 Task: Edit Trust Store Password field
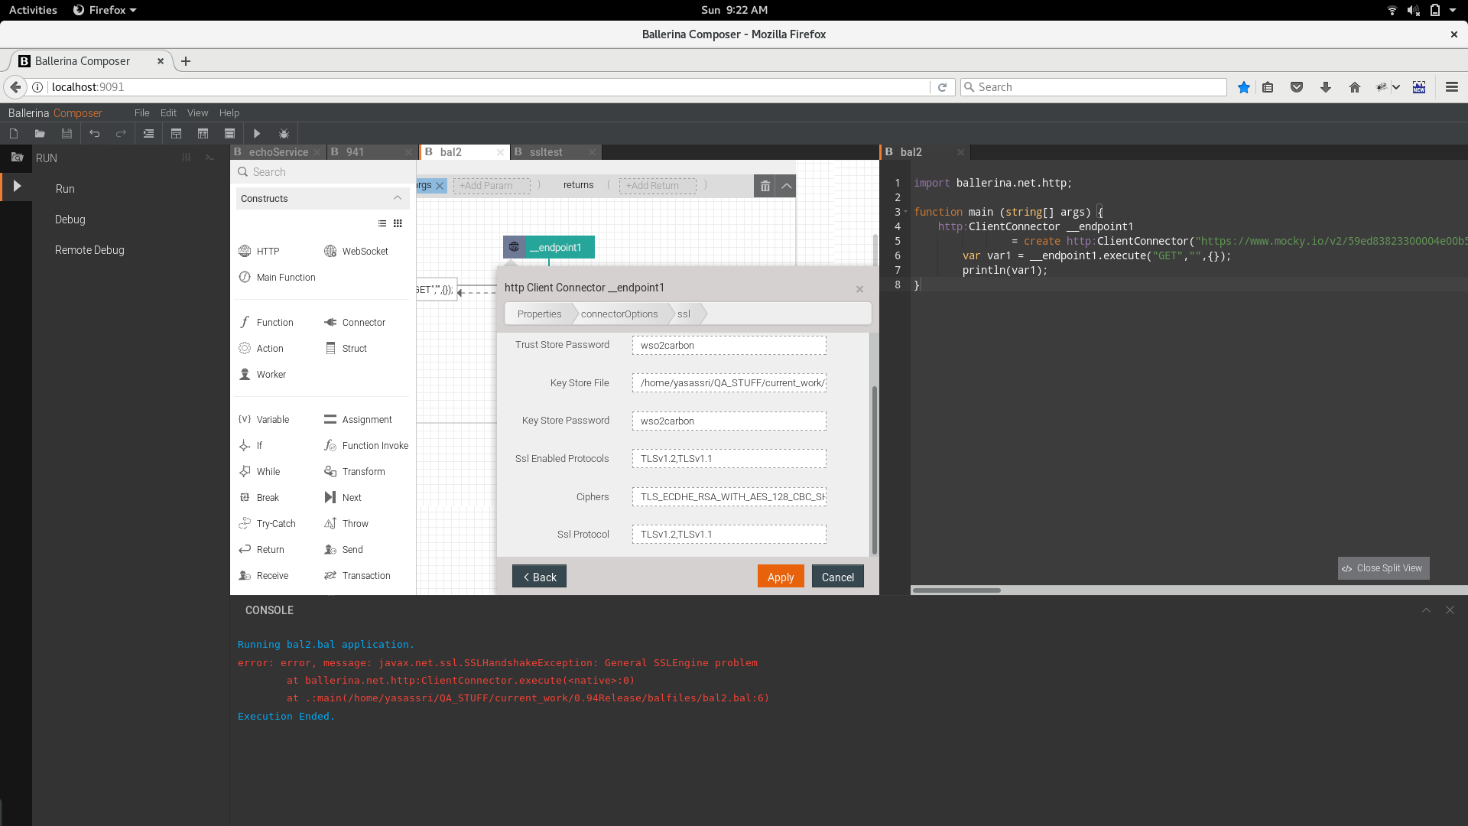(x=729, y=345)
